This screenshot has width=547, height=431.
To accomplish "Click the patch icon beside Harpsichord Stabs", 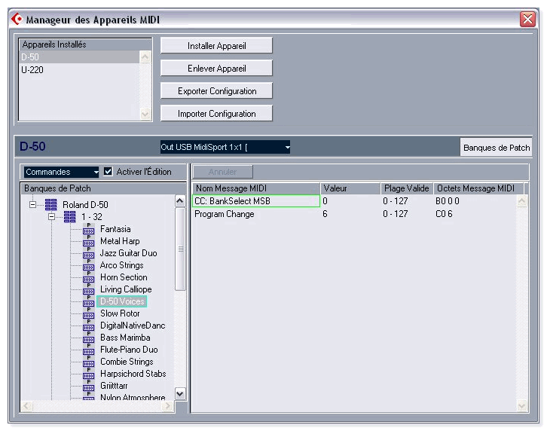I will coord(89,374).
